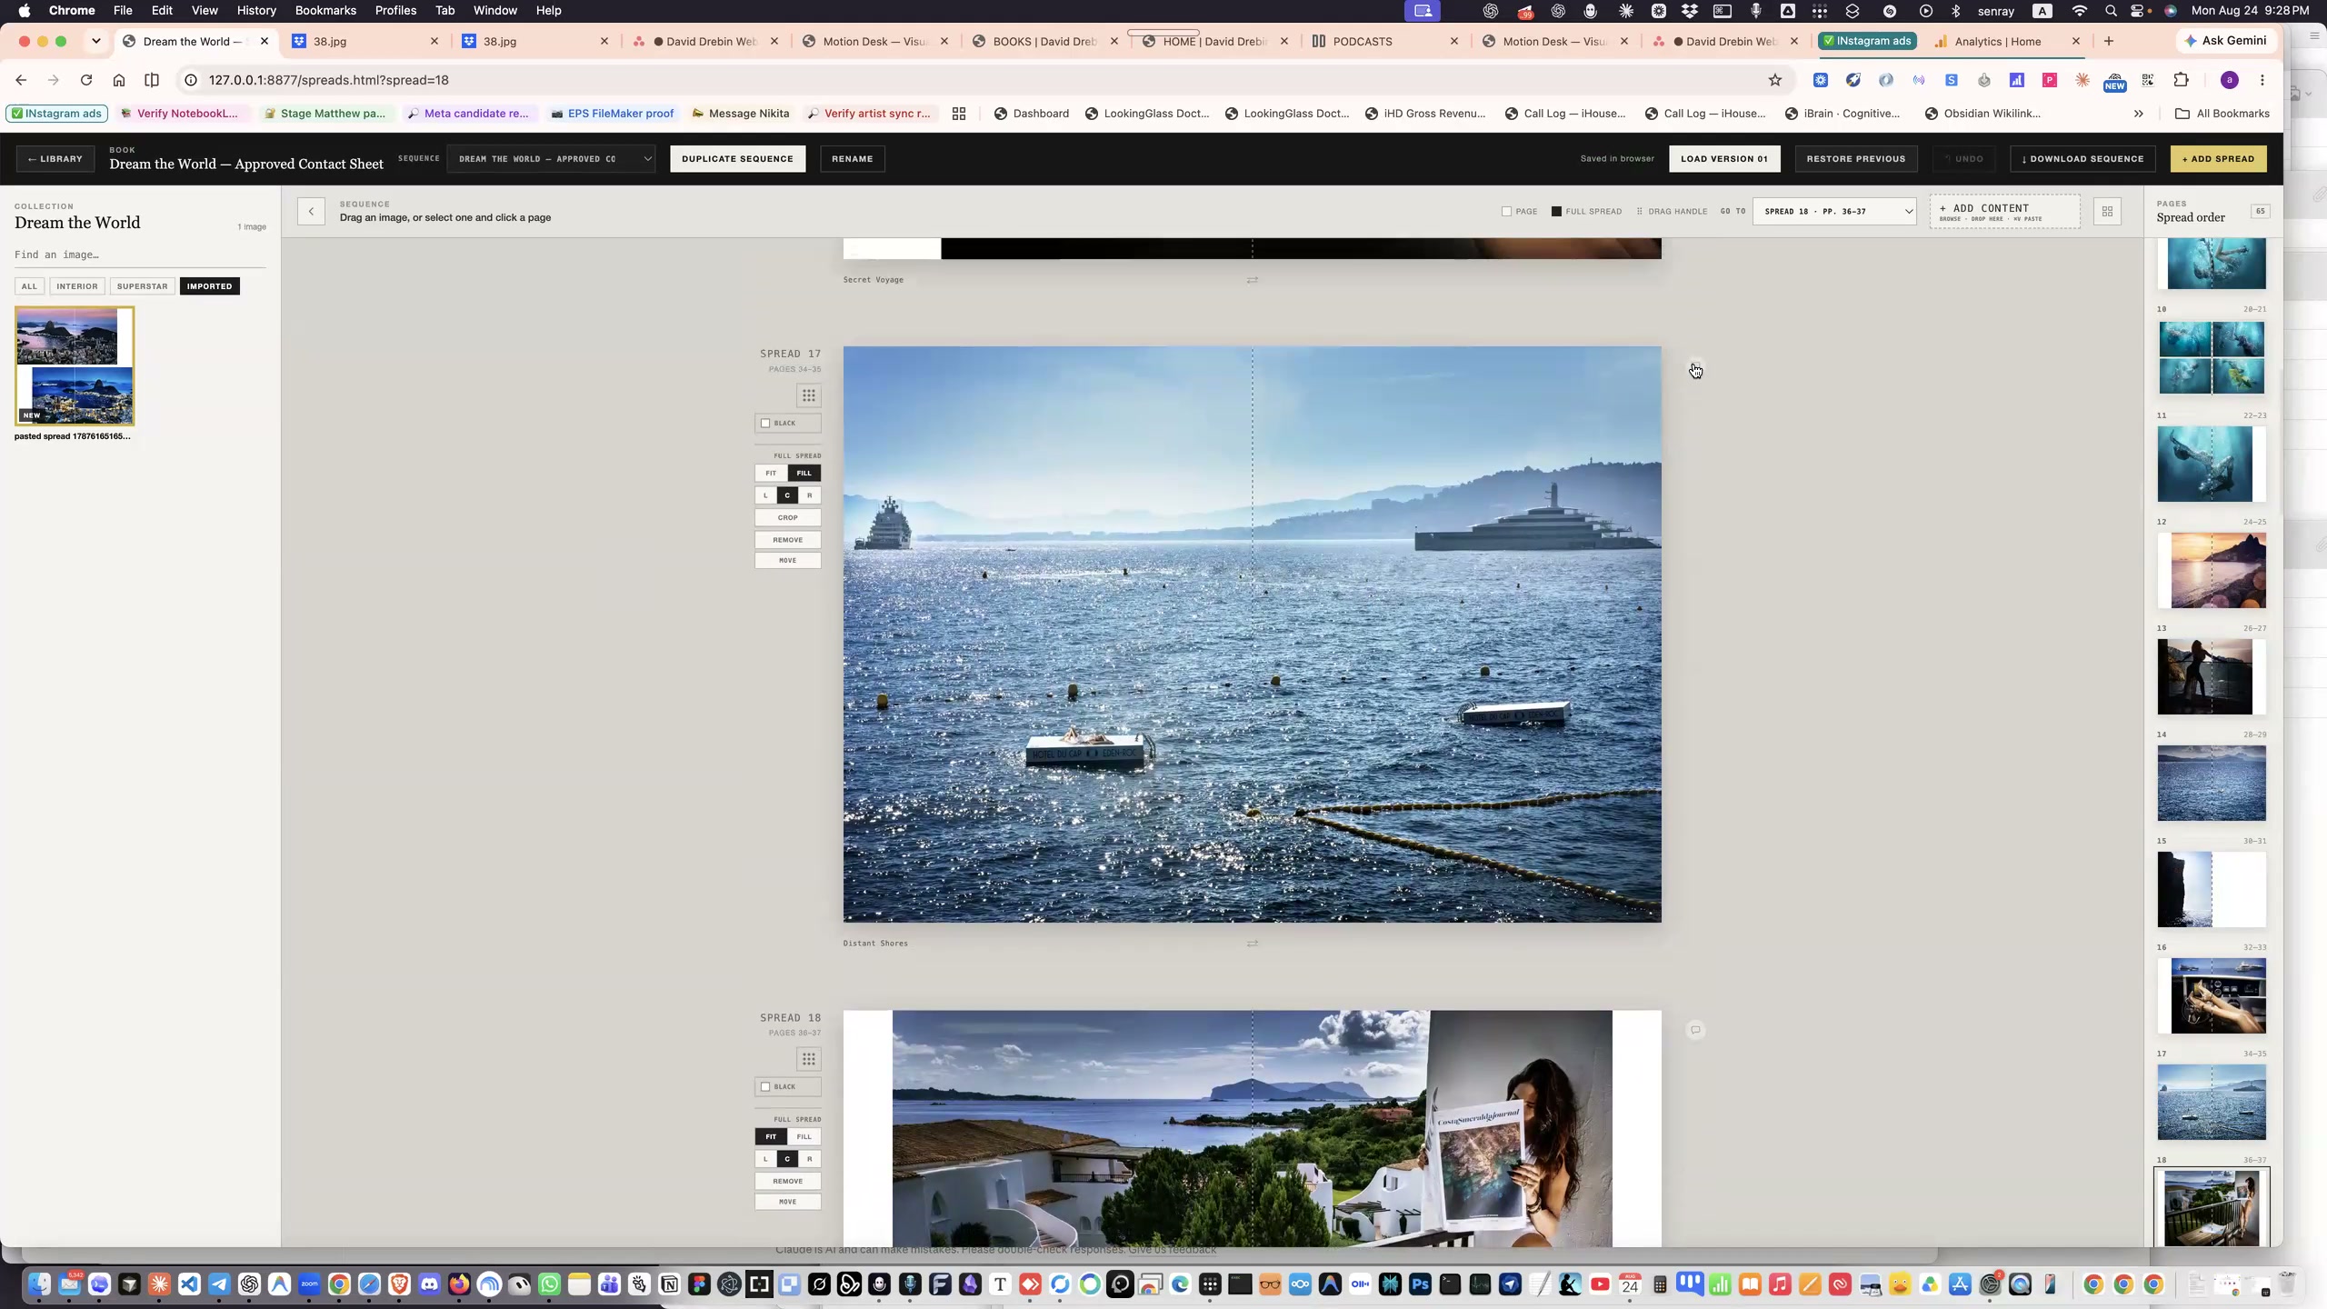
Task: Go to Chrome home page icon
Action: (119, 80)
